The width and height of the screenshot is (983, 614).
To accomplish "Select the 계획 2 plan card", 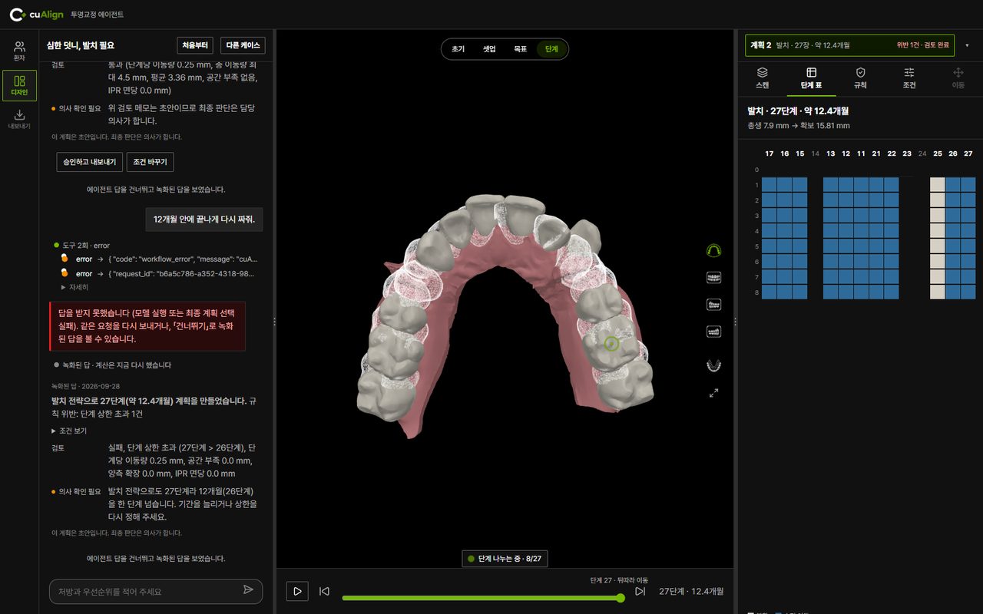I will point(850,45).
